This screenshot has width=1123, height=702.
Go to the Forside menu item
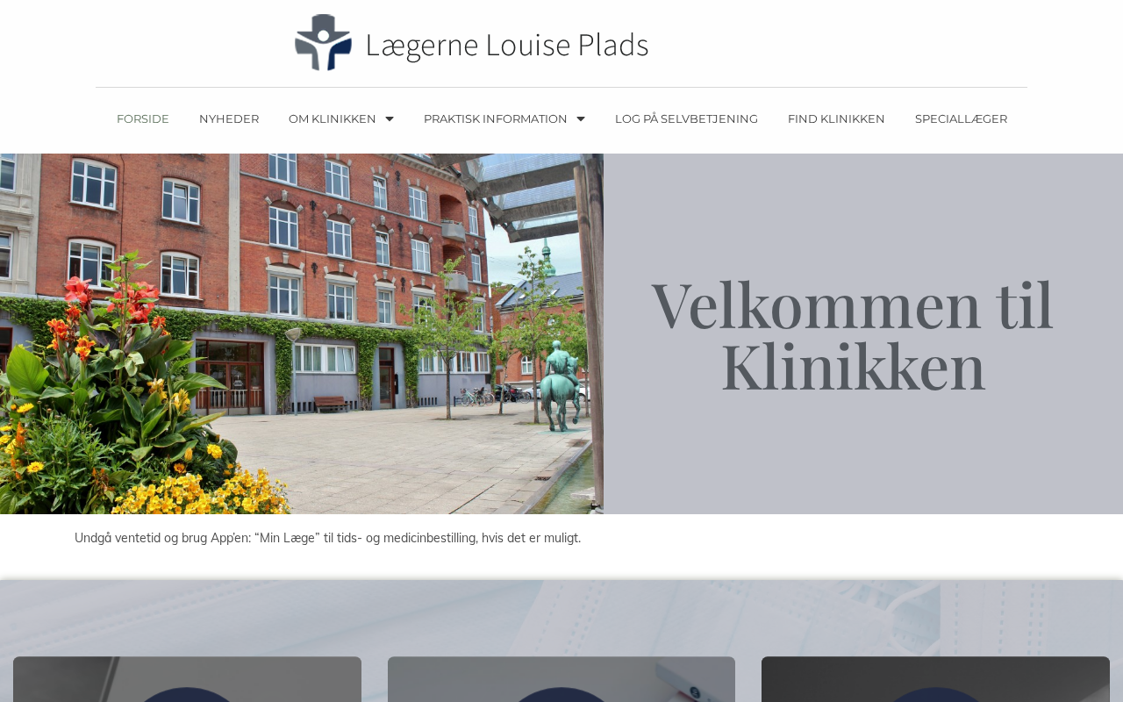coord(143,118)
